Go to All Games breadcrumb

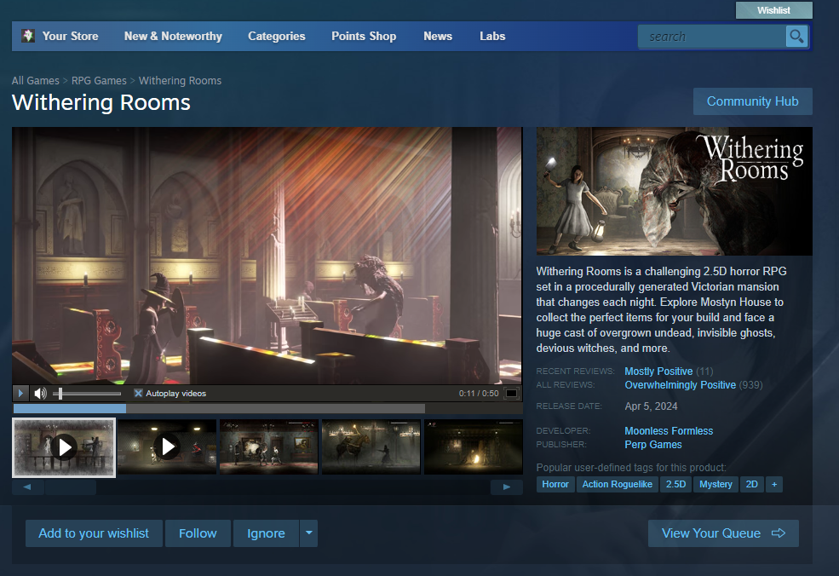click(35, 81)
